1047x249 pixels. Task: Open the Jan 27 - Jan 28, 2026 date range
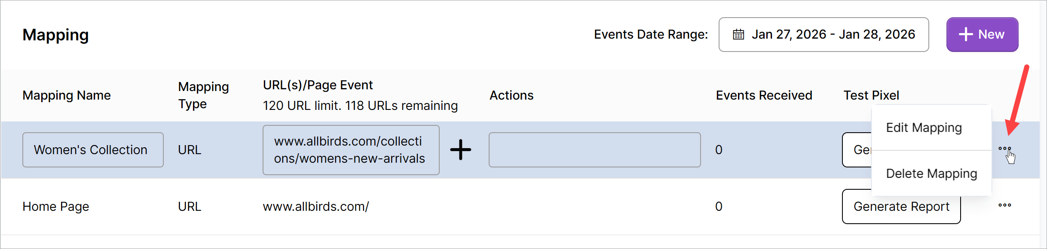click(833, 34)
